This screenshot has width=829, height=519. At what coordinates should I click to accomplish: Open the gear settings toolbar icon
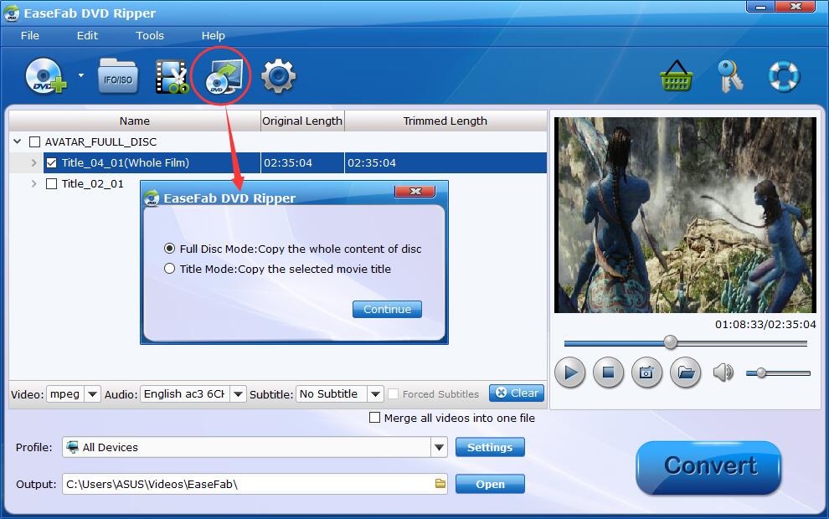278,77
